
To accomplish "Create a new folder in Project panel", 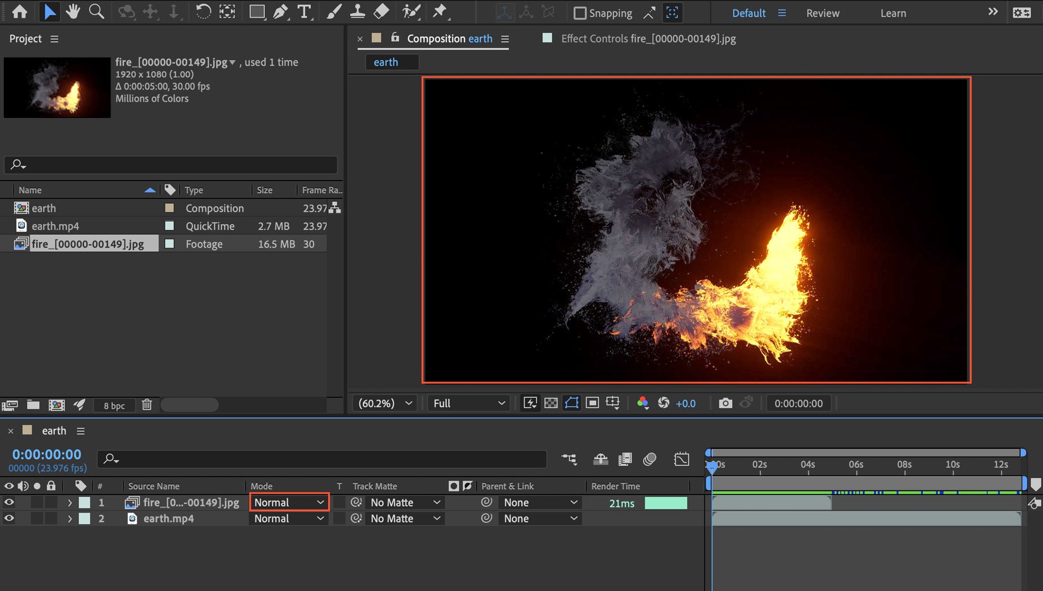I will 33,405.
